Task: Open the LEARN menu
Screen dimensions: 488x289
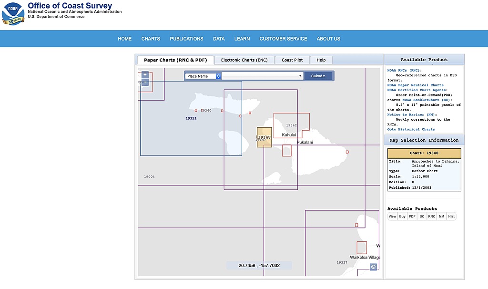Action: (242, 39)
